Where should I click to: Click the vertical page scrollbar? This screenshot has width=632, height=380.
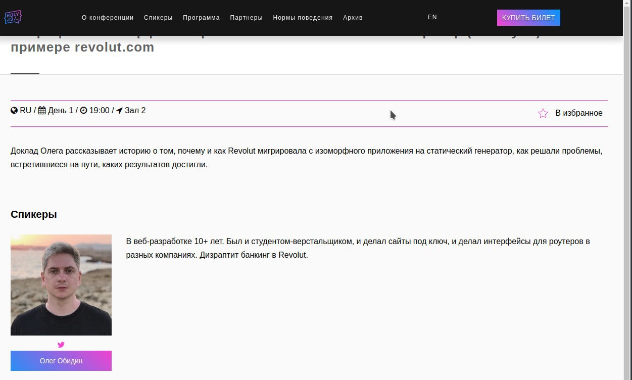click(x=627, y=202)
